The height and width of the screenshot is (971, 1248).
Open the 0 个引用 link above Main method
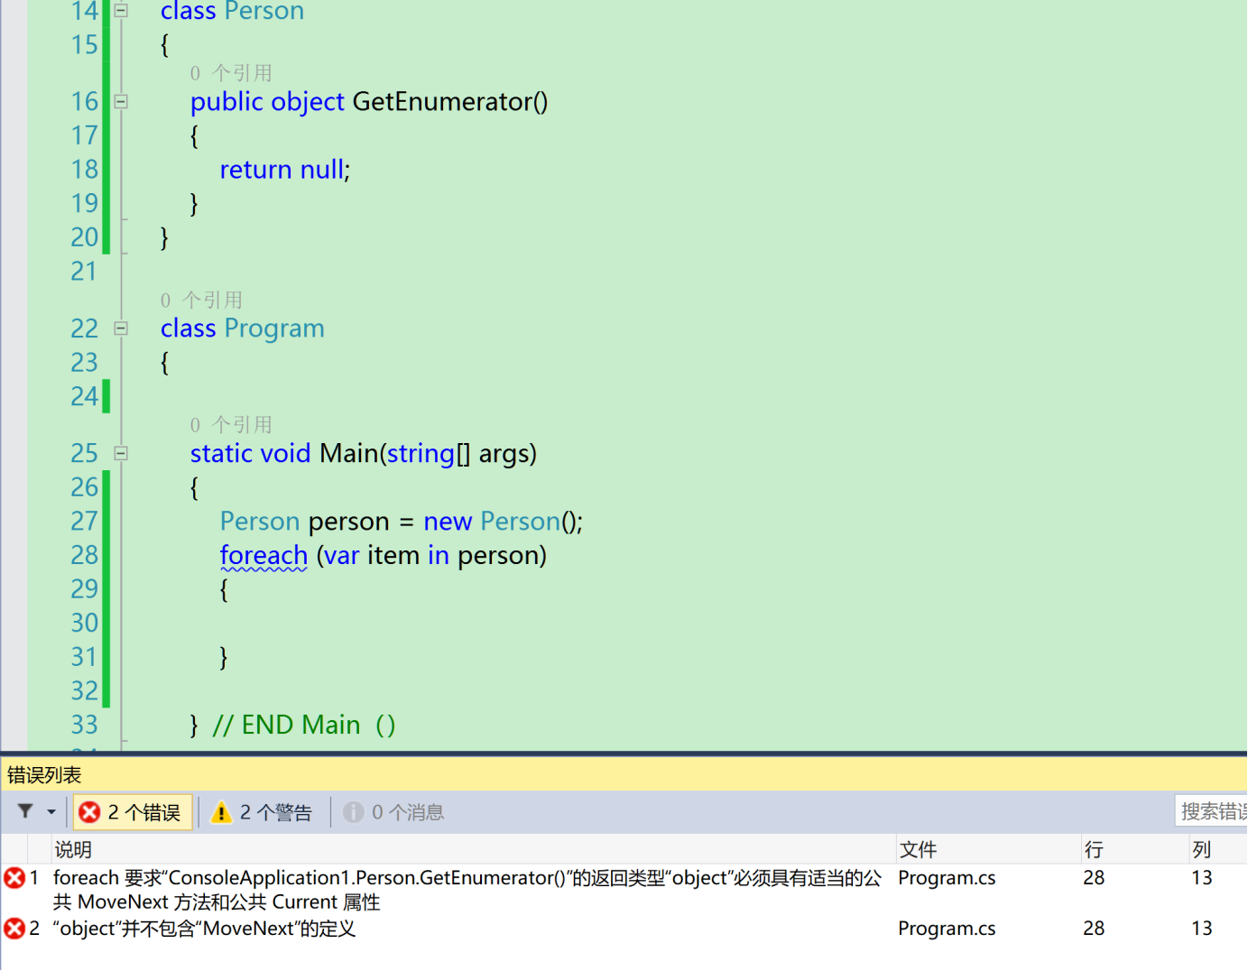(231, 425)
